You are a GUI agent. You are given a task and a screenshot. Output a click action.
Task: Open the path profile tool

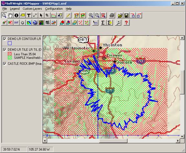53,16
